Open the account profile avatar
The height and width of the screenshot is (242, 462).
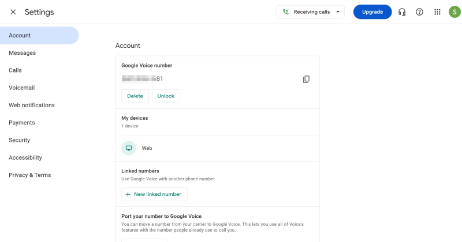tap(454, 12)
